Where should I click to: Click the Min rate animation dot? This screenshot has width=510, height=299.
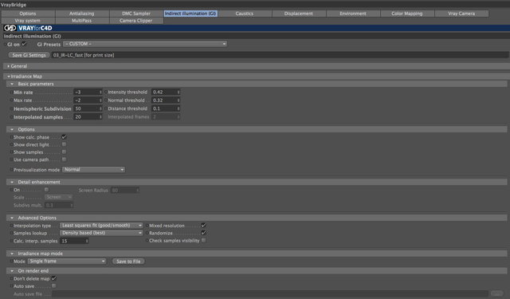(x=11, y=92)
